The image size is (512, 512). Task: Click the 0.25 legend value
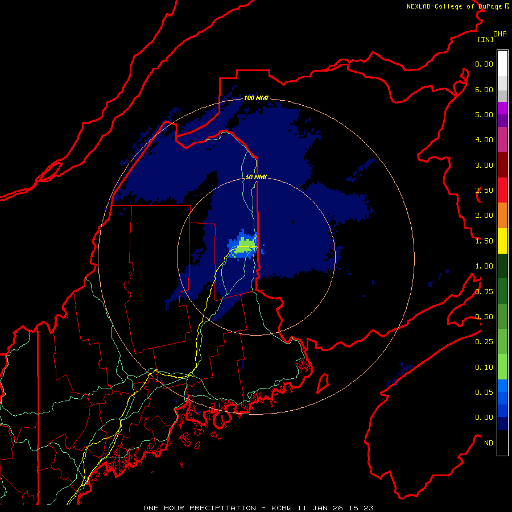point(484,342)
